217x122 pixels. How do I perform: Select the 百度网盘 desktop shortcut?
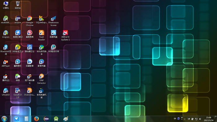53,34
